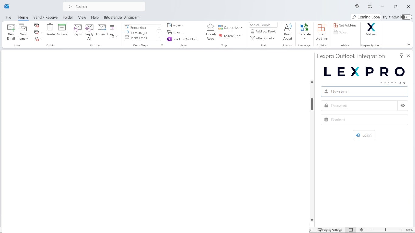
Task: Open the Rules dropdown
Action: (x=175, y=32)
